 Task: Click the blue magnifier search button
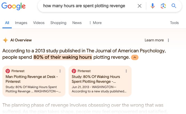(x=174, y=6)
